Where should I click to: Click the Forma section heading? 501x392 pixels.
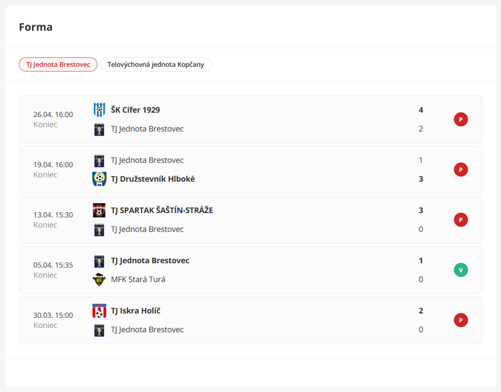point(36,27)
